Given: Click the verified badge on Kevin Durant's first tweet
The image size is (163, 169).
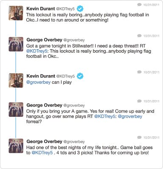Looking at the screenshot, I should (80, 9).
